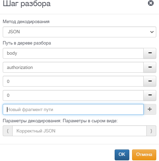Click minus beside the upper 0 path fragment

click(x=150, y=81)
